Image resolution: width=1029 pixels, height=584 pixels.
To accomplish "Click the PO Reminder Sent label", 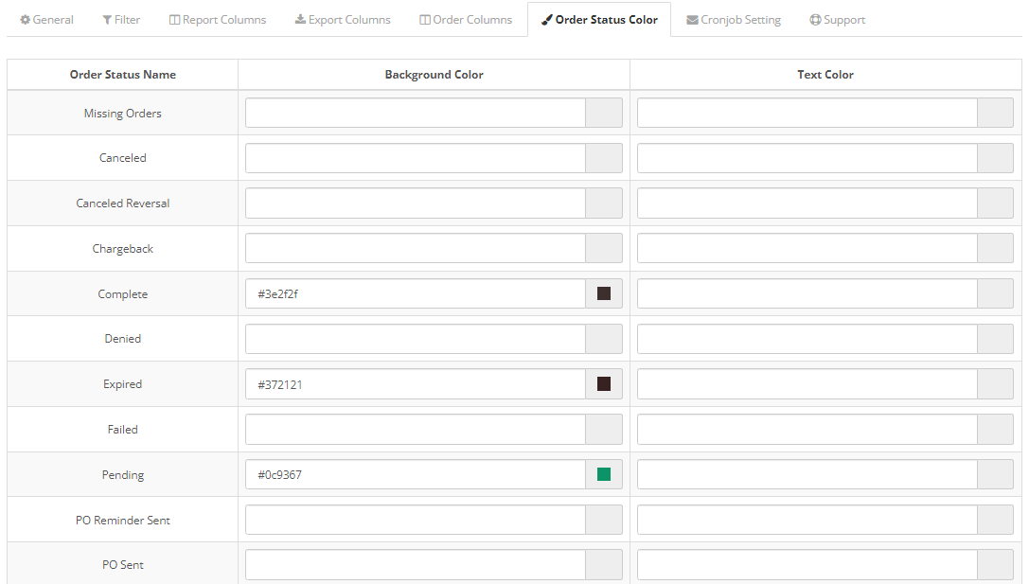I will tap(123, 521).
